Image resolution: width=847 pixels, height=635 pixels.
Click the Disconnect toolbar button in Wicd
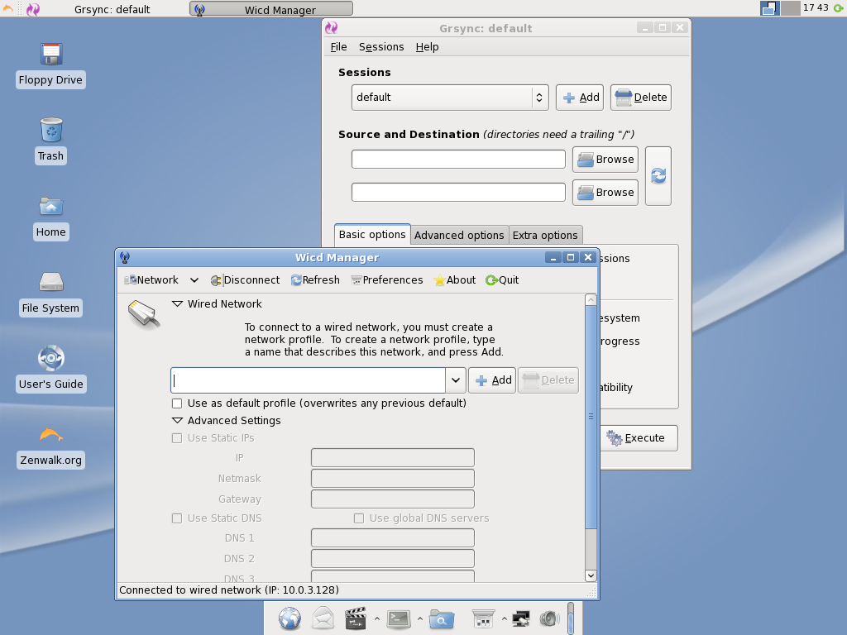pos(245,280)
